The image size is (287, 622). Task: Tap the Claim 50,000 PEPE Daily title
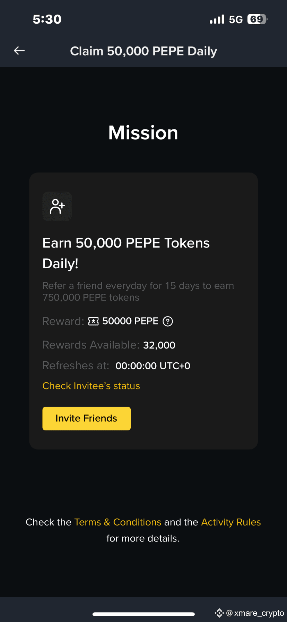pyautogui.click(x=143, y=51)
